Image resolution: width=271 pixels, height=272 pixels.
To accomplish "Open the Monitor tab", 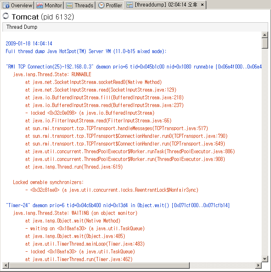I will pyautogui.click(x=49, y=5).
